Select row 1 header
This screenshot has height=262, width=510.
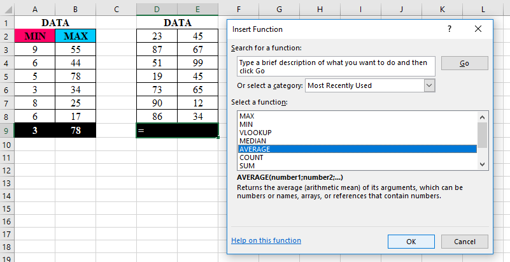tap(7, 23)
